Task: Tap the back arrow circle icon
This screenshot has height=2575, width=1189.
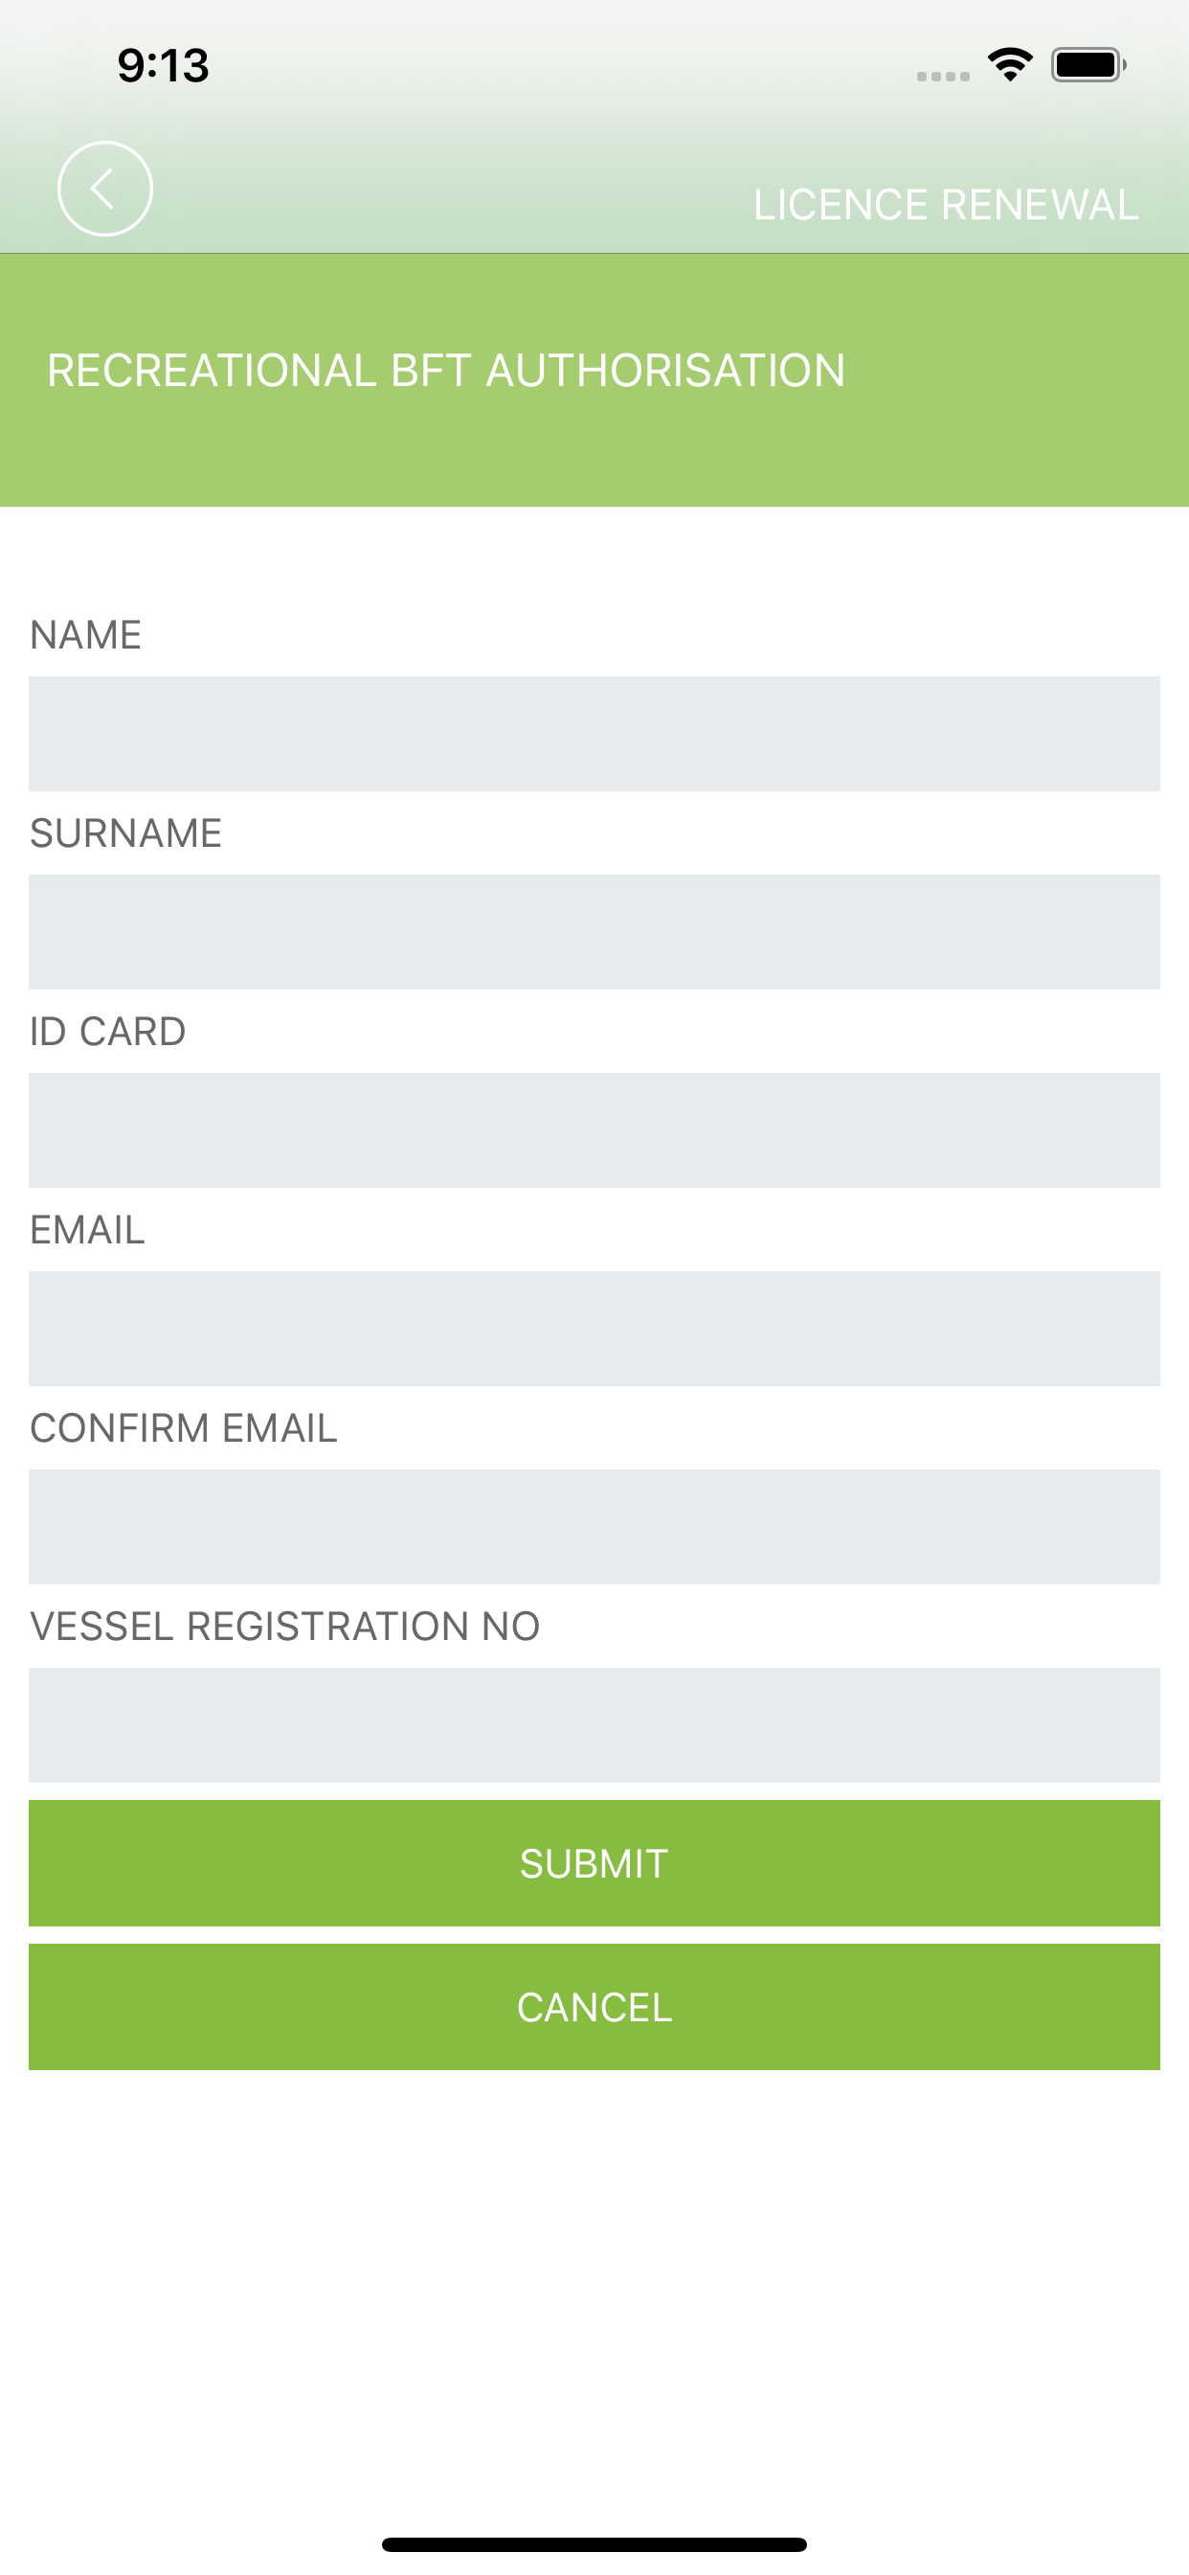Action: [105, 189]
